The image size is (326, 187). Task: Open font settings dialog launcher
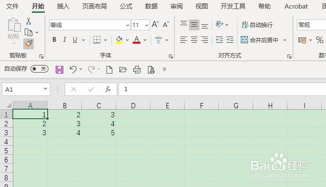(171, 56)
